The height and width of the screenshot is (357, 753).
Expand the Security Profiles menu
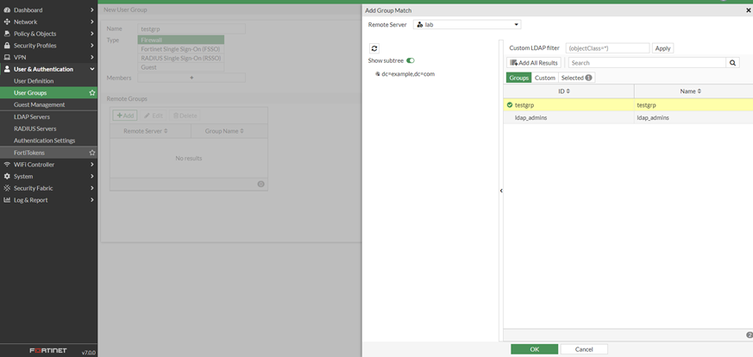pos(91,46)
